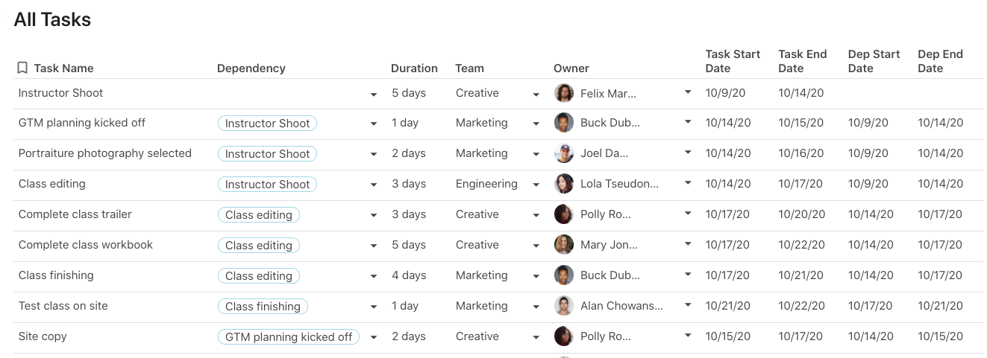Screen dimensions: 987x358
Task: Click the bookmark icon beside Task Name header
Action: 22,68
